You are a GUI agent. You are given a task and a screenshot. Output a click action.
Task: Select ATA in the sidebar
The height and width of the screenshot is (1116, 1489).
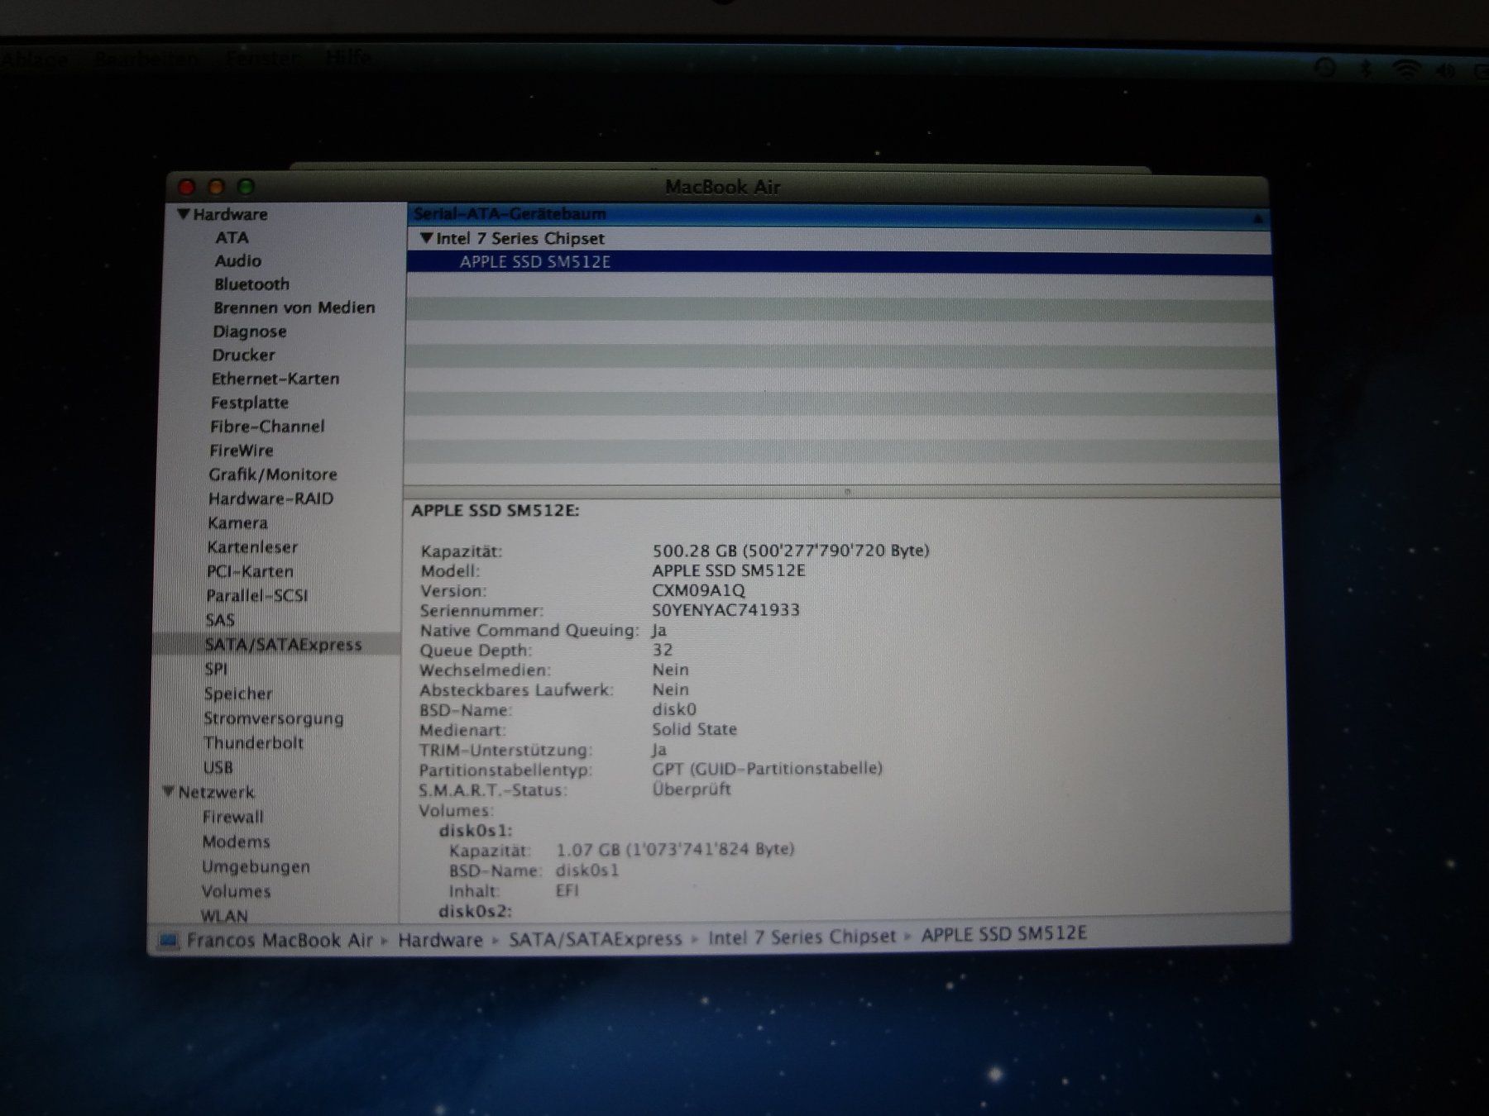pyautogui.click(x=232, y=237)
